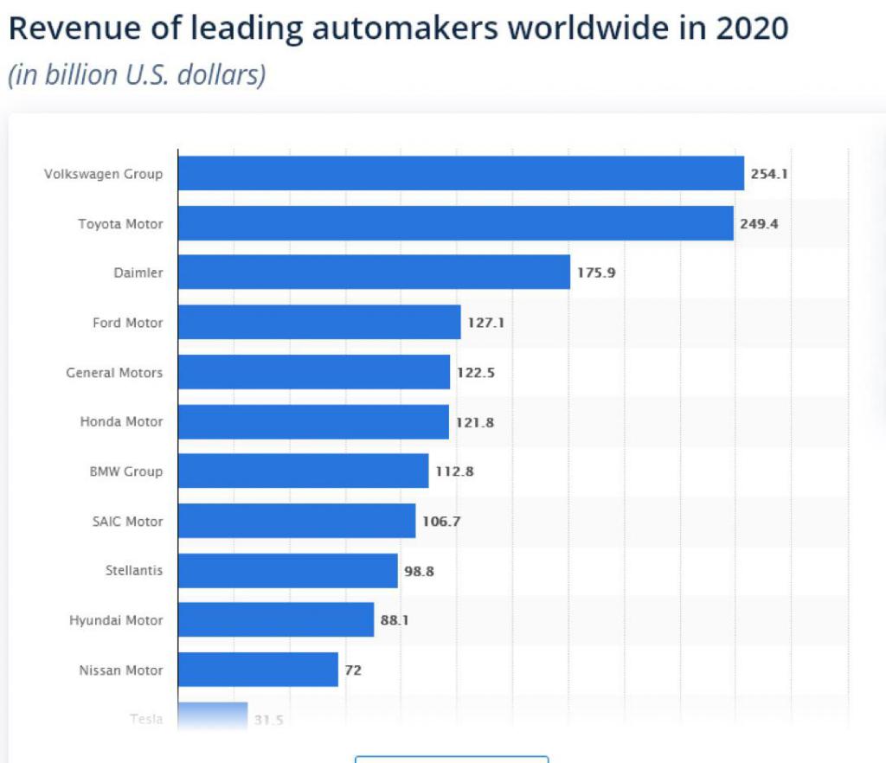Select the 'BMW Group' axis label
This screenshot has height=763, width=886.
[126, 471]
